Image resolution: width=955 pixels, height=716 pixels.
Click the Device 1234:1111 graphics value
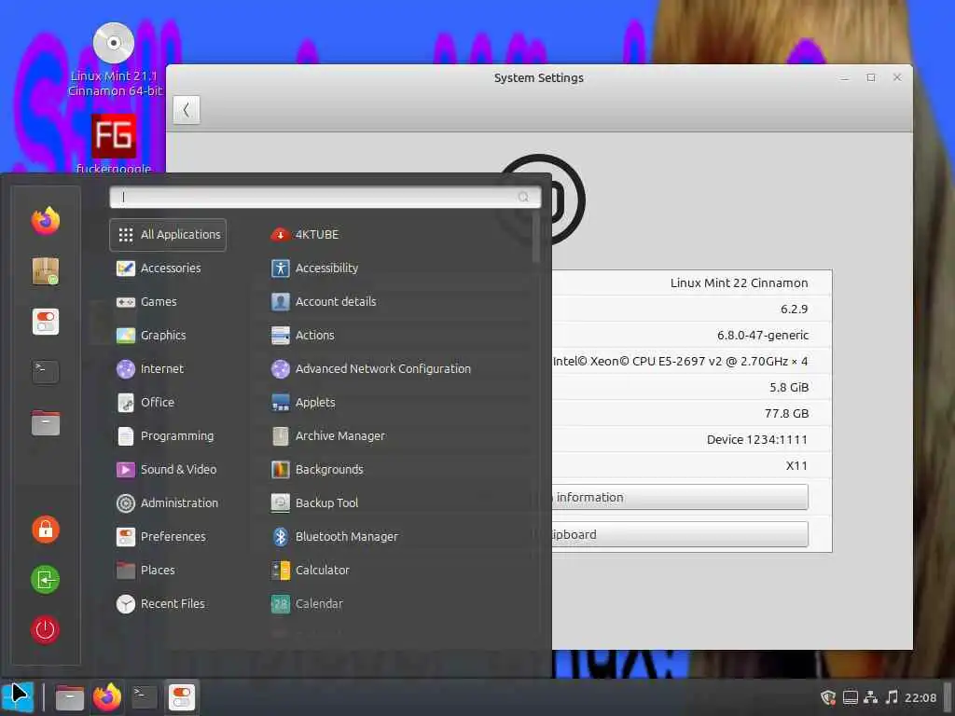coord(757,440)
